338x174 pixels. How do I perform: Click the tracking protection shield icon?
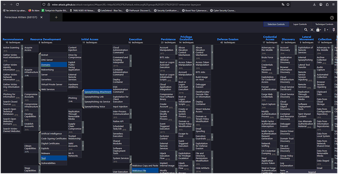(x=44, y=4)
